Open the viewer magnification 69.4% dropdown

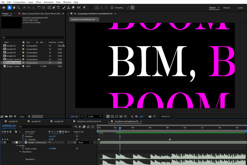tap(82, 116)
